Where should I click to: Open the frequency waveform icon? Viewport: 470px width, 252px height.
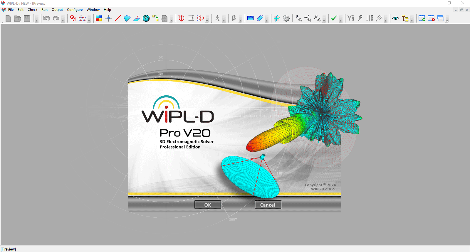tap(82, 18)
